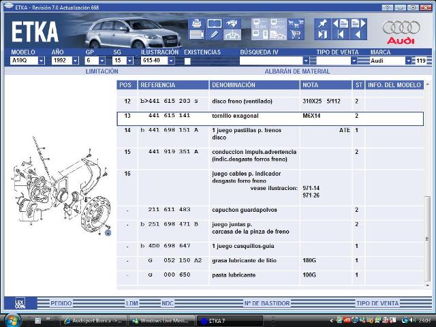
Task: Select row 13 'tornillo exagonal'
Action: tap(270, 119)
